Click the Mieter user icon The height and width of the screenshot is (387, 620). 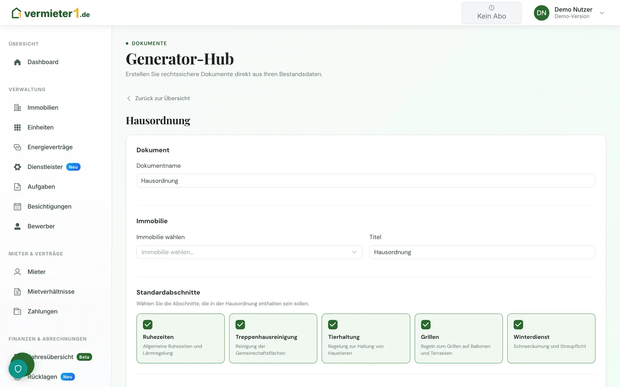tap(17, 272)
